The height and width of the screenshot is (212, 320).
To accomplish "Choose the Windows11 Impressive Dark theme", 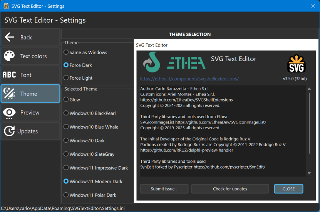I will [x=96, y=168].
